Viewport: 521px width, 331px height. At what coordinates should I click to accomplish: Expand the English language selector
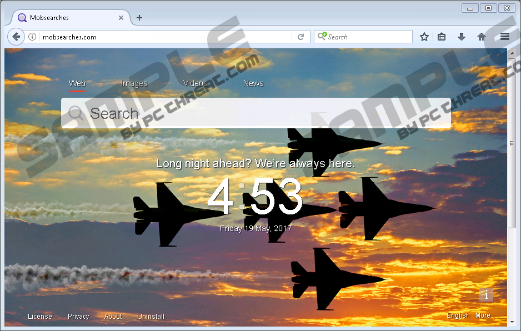click(458, 315)
